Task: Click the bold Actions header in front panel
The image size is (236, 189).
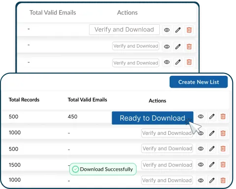Action: click(x=157, y=100)
